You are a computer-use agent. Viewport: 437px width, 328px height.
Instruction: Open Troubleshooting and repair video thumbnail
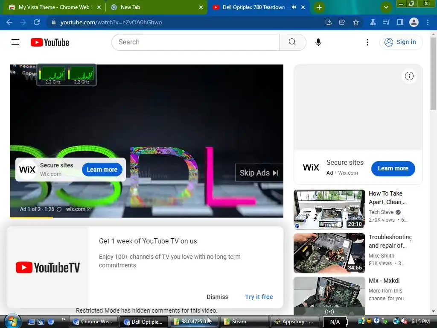(x=329, y=253)
